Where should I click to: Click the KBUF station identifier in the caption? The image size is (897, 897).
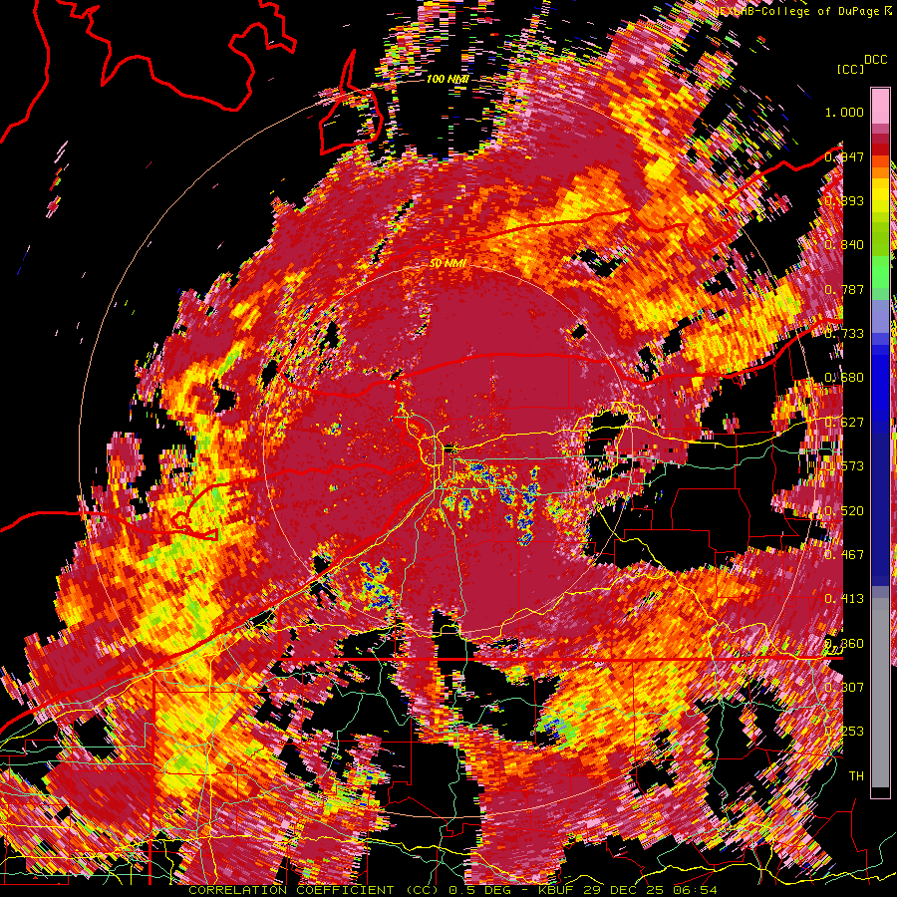pyautogui.click(x=553, y=890)
